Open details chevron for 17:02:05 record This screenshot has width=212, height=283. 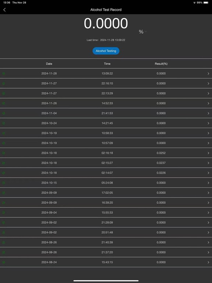(208, 193)
